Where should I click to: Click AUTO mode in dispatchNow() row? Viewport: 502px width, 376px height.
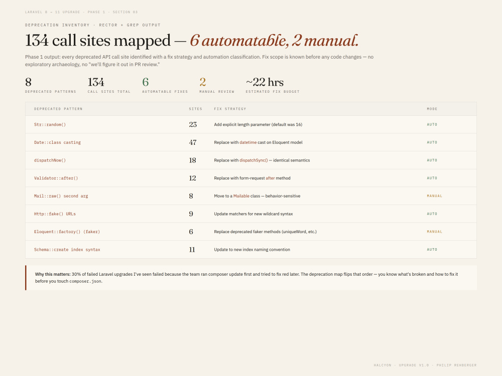[x=432, y=160]
